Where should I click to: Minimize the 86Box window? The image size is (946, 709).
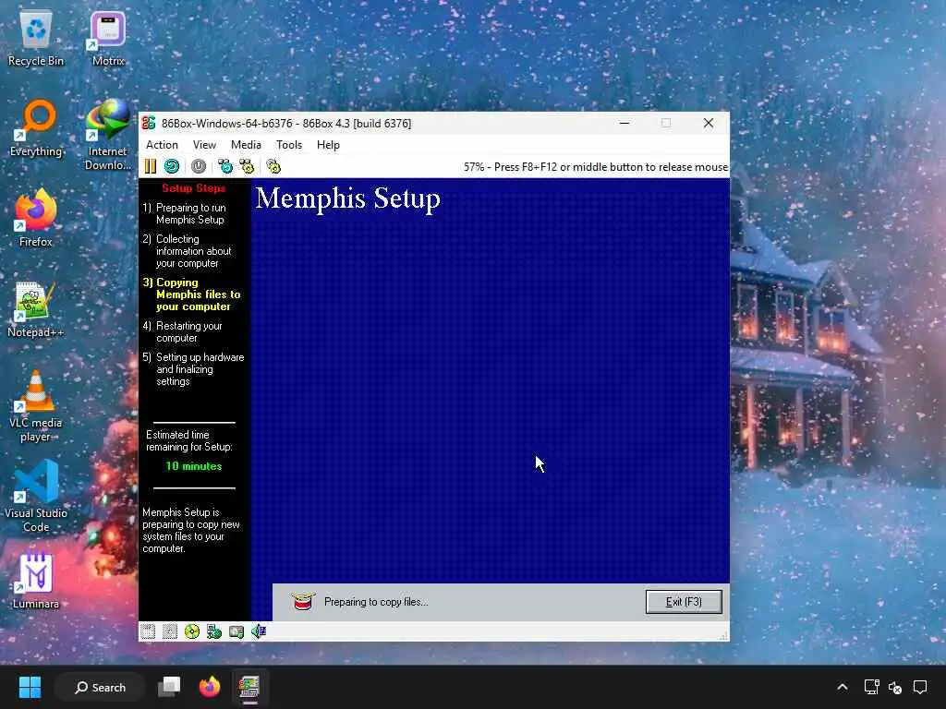click(x=625, y=123)
